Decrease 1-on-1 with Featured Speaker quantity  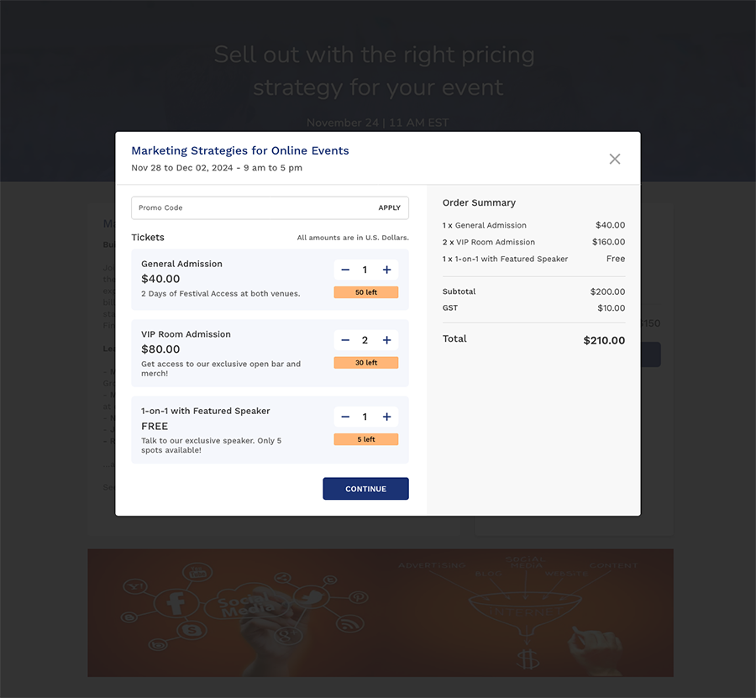pos(345,417)
